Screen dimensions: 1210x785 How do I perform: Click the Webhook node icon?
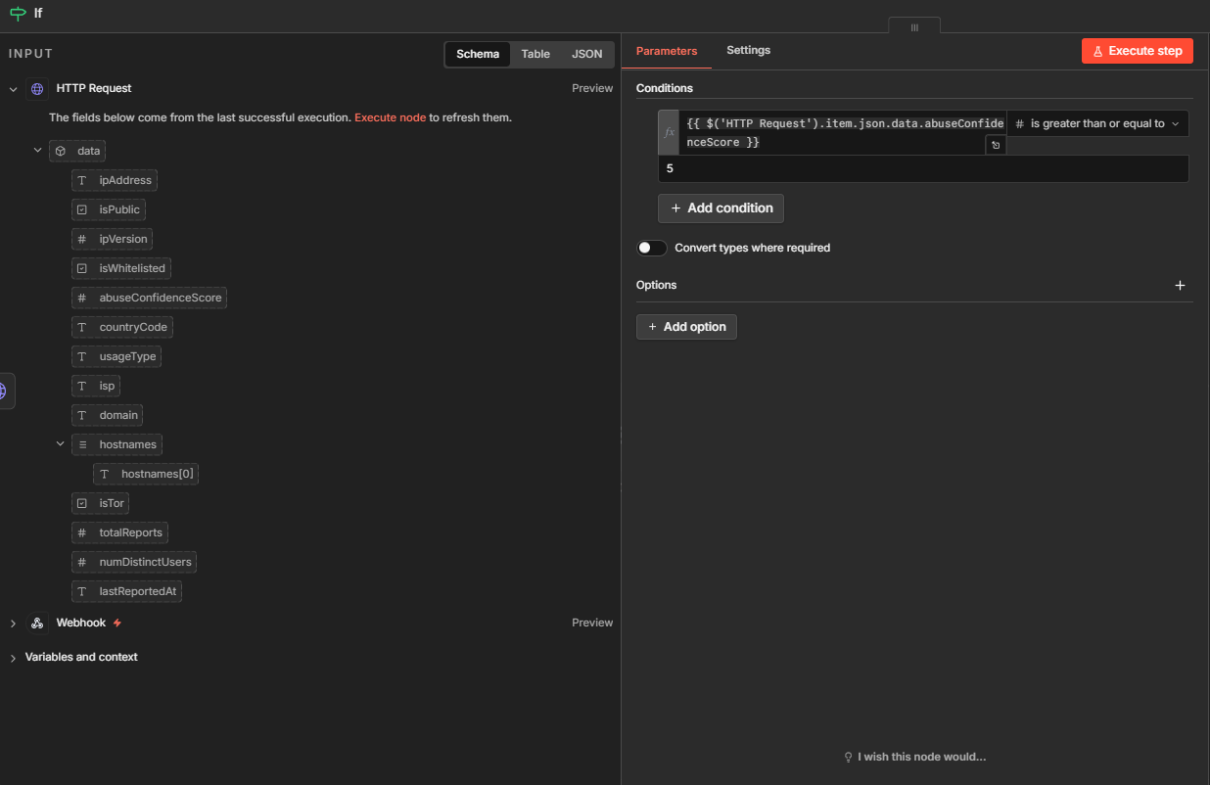[x=37, y=623]
